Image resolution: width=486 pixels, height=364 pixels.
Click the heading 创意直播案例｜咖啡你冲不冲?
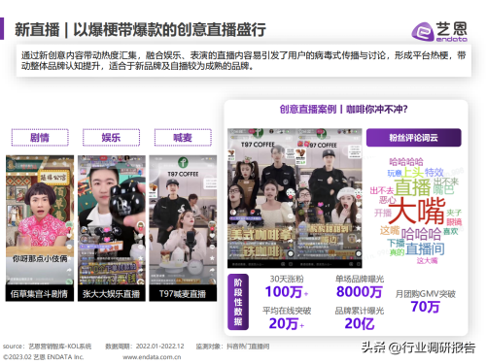tap(343, 110)
